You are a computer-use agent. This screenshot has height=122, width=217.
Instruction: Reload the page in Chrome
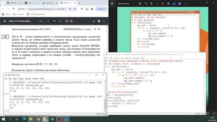[13, 9]
